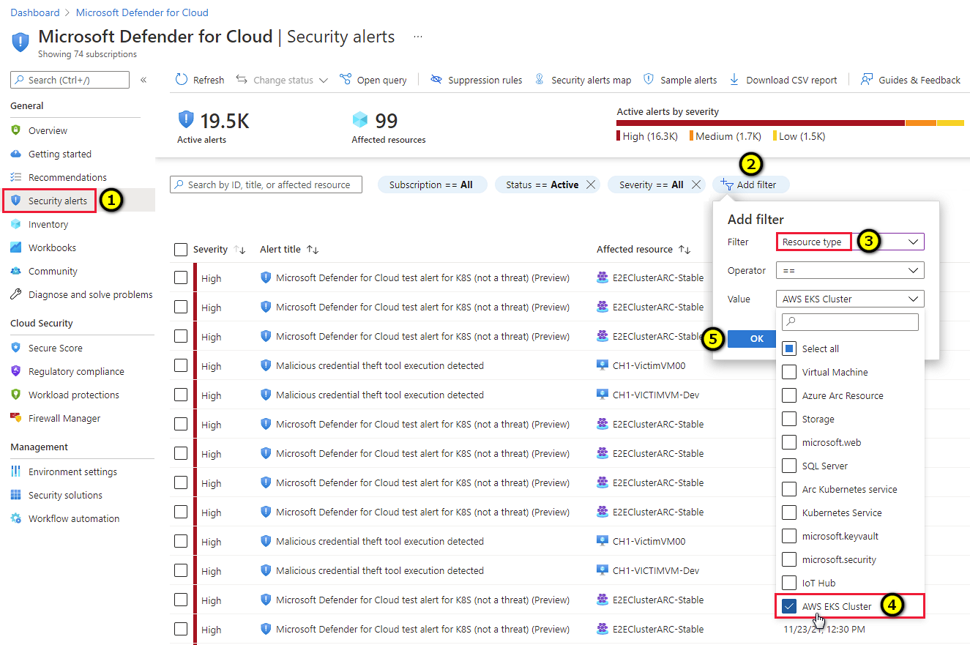970x645 pixels.
Task: Click the Recommendations list icon
Action: pyautogui.click(x=16, y=177)
